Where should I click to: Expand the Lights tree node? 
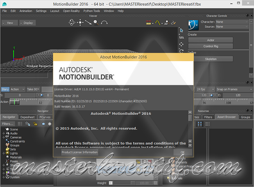pyautogui.click(x=4, y=153)
